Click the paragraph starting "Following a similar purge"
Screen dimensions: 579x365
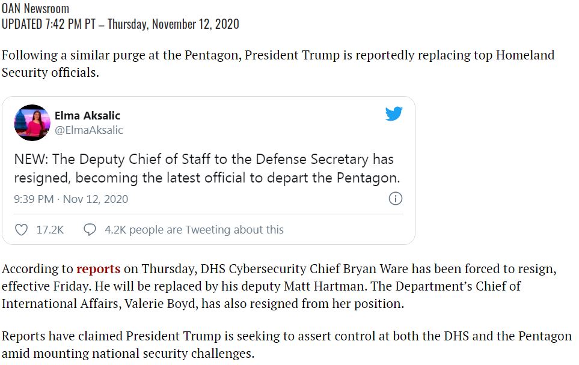coord(278,64)
